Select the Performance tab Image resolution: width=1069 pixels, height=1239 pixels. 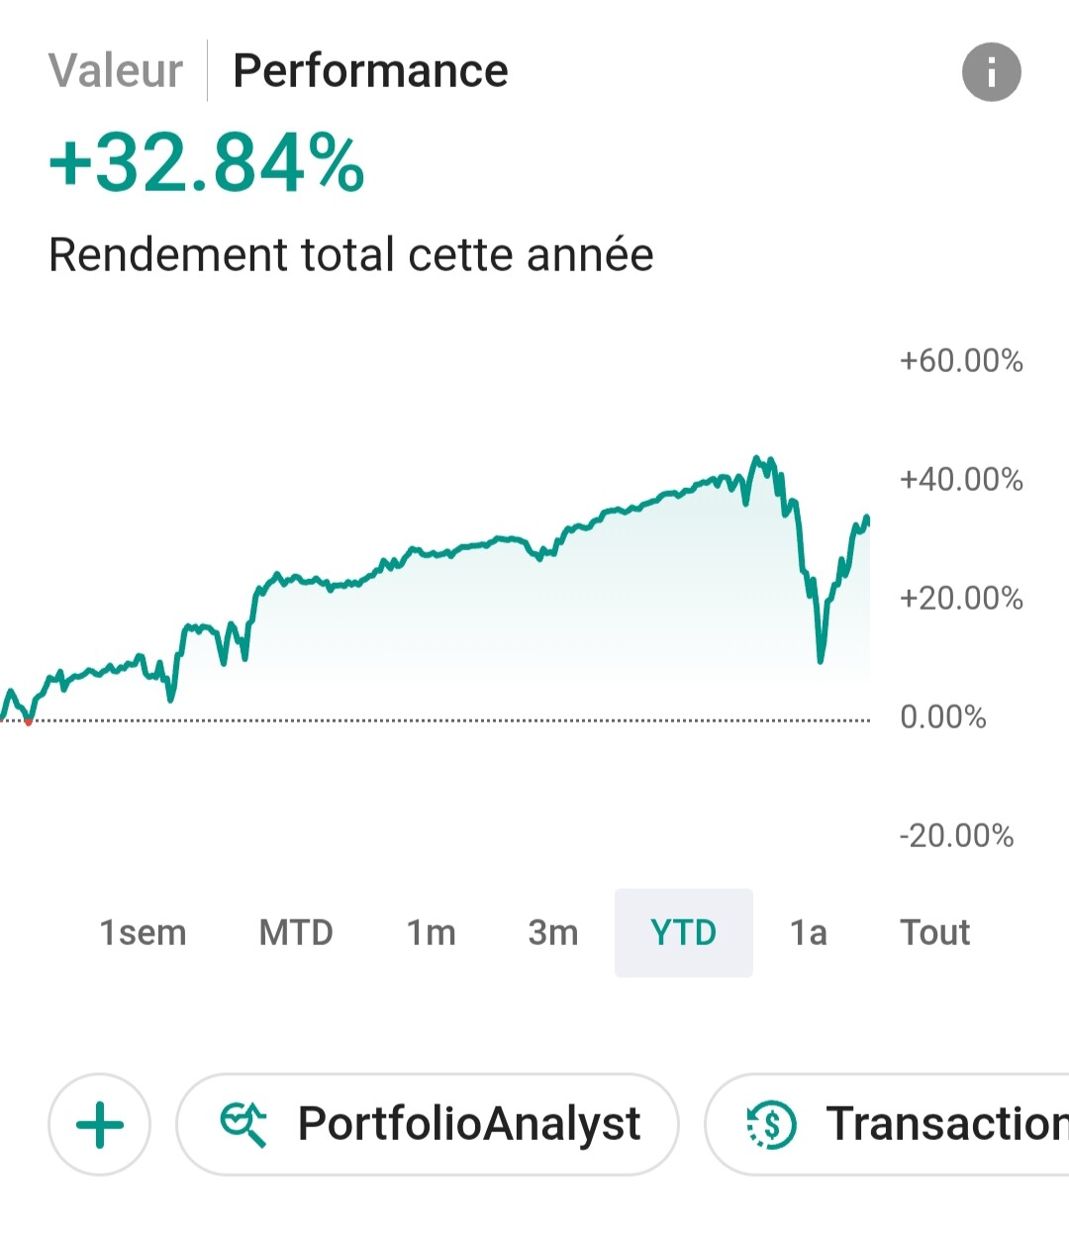(x=370, y=71)
